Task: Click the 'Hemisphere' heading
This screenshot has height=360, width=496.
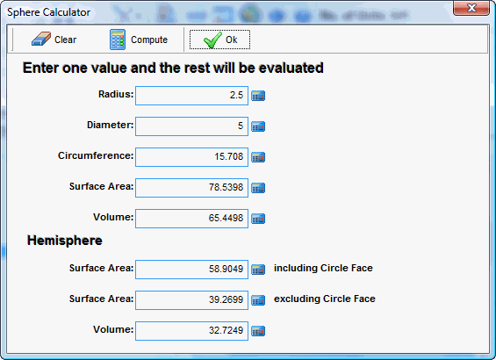Action: pyautogui.click(x=65, y=241)
